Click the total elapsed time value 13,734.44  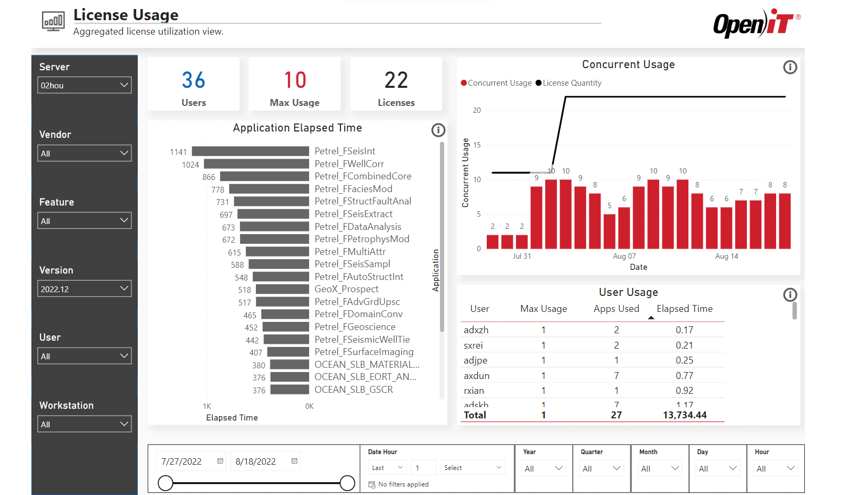point(685,415)
